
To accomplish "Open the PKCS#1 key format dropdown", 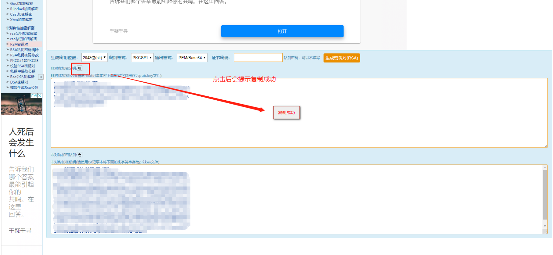I will [142, 58].
